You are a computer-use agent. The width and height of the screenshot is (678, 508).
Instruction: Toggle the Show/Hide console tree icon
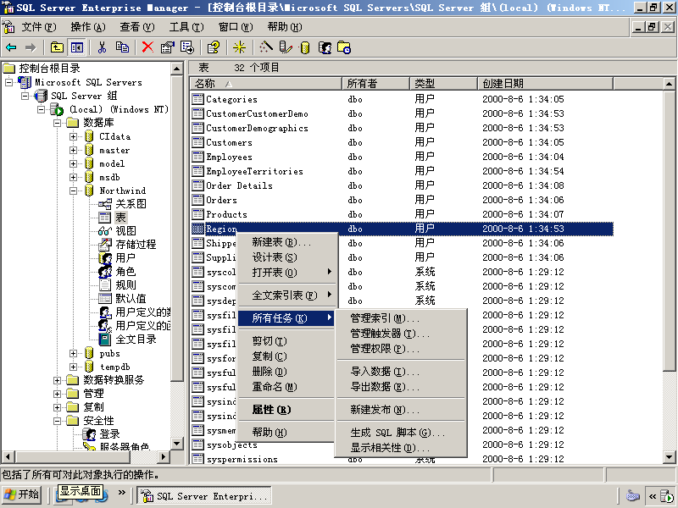(x=77, y=47)
